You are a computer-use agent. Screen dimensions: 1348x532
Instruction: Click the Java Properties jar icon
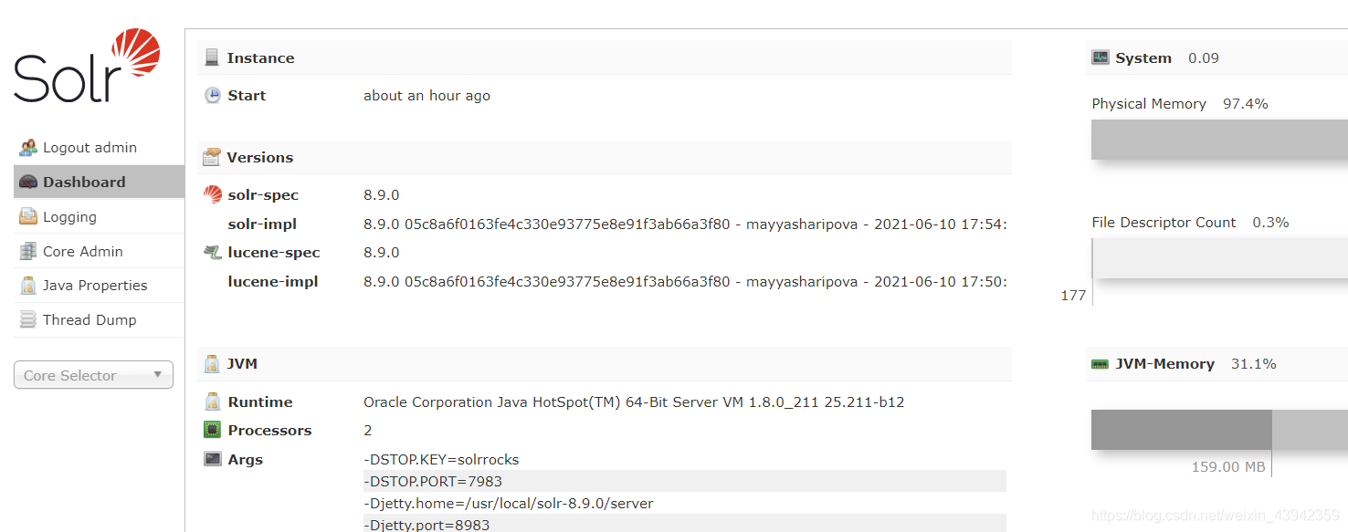click(x=28, y=285)
